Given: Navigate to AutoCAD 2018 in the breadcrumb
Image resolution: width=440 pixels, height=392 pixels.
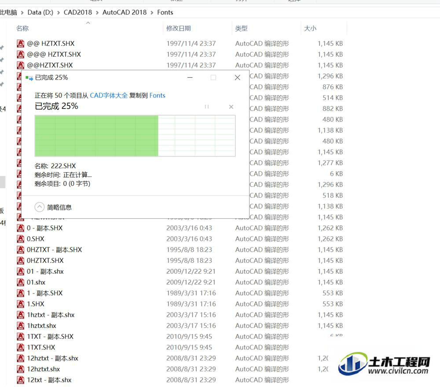Looking at the screenshot, I should [125, 12].
